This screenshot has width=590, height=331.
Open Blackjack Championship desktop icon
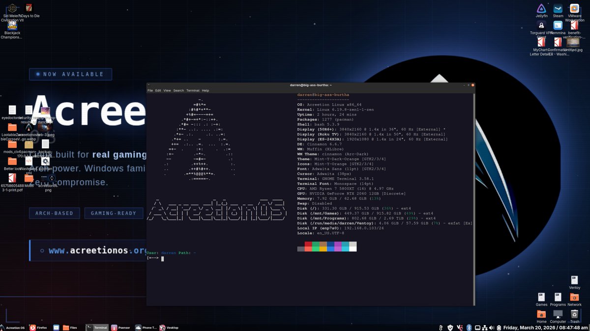12,25
